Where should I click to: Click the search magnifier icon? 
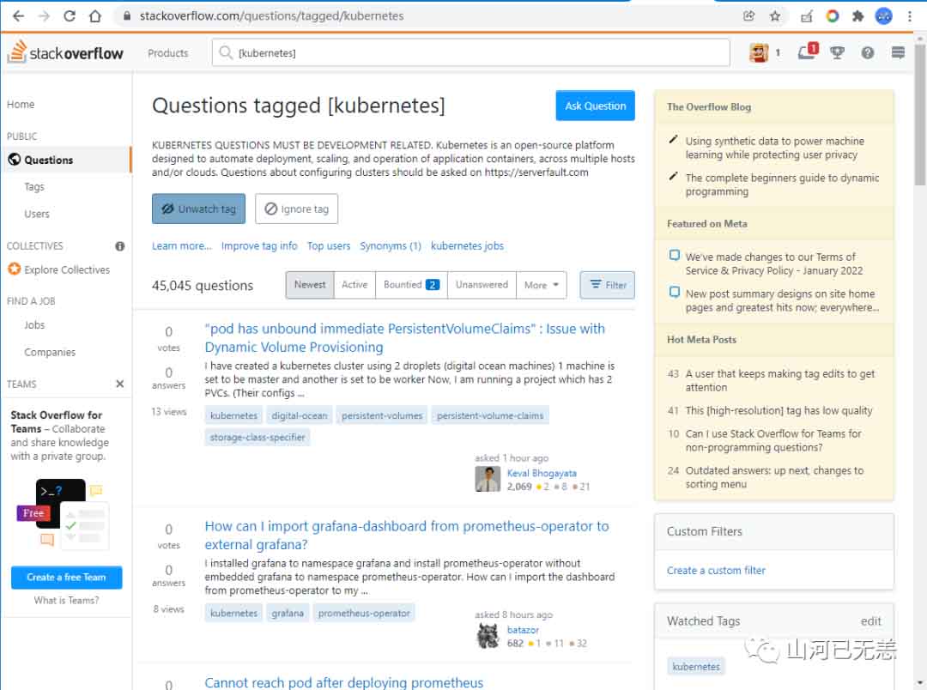(225, 52)
